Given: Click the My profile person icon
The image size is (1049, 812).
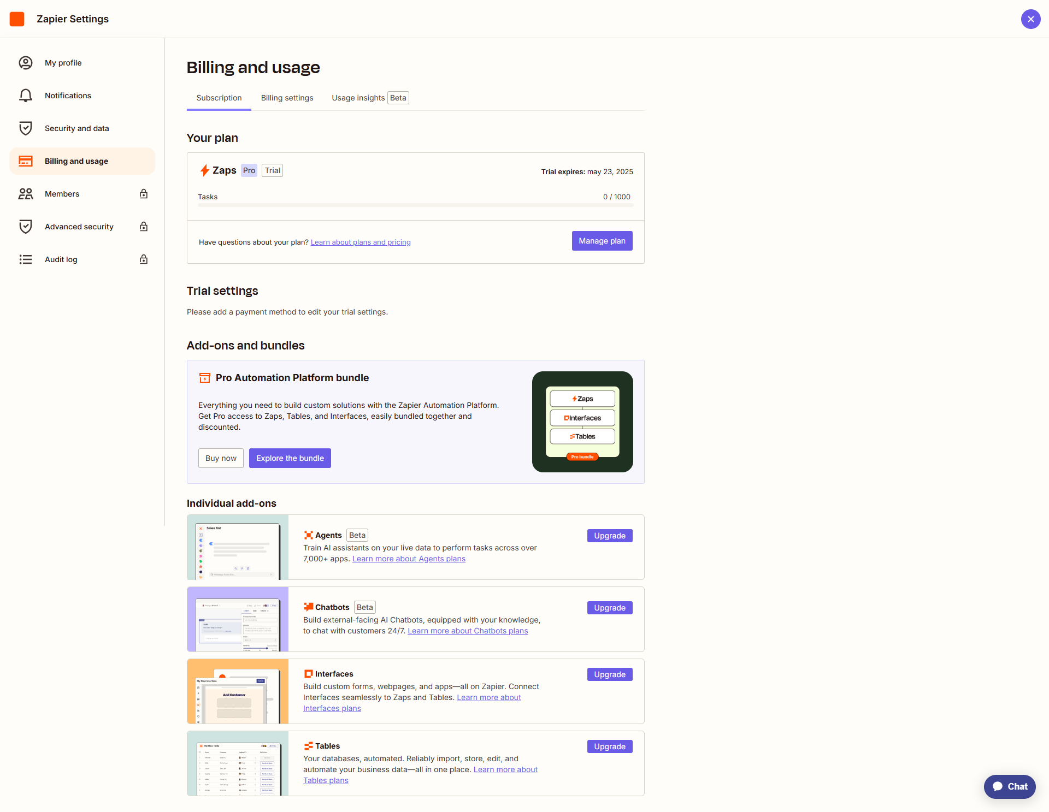Looking at the screenshot, I should point(26,63).
